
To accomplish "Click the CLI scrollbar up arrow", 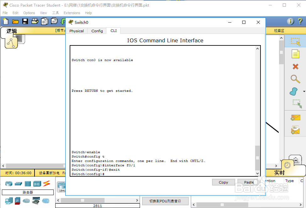I will [x=257, y=49].
